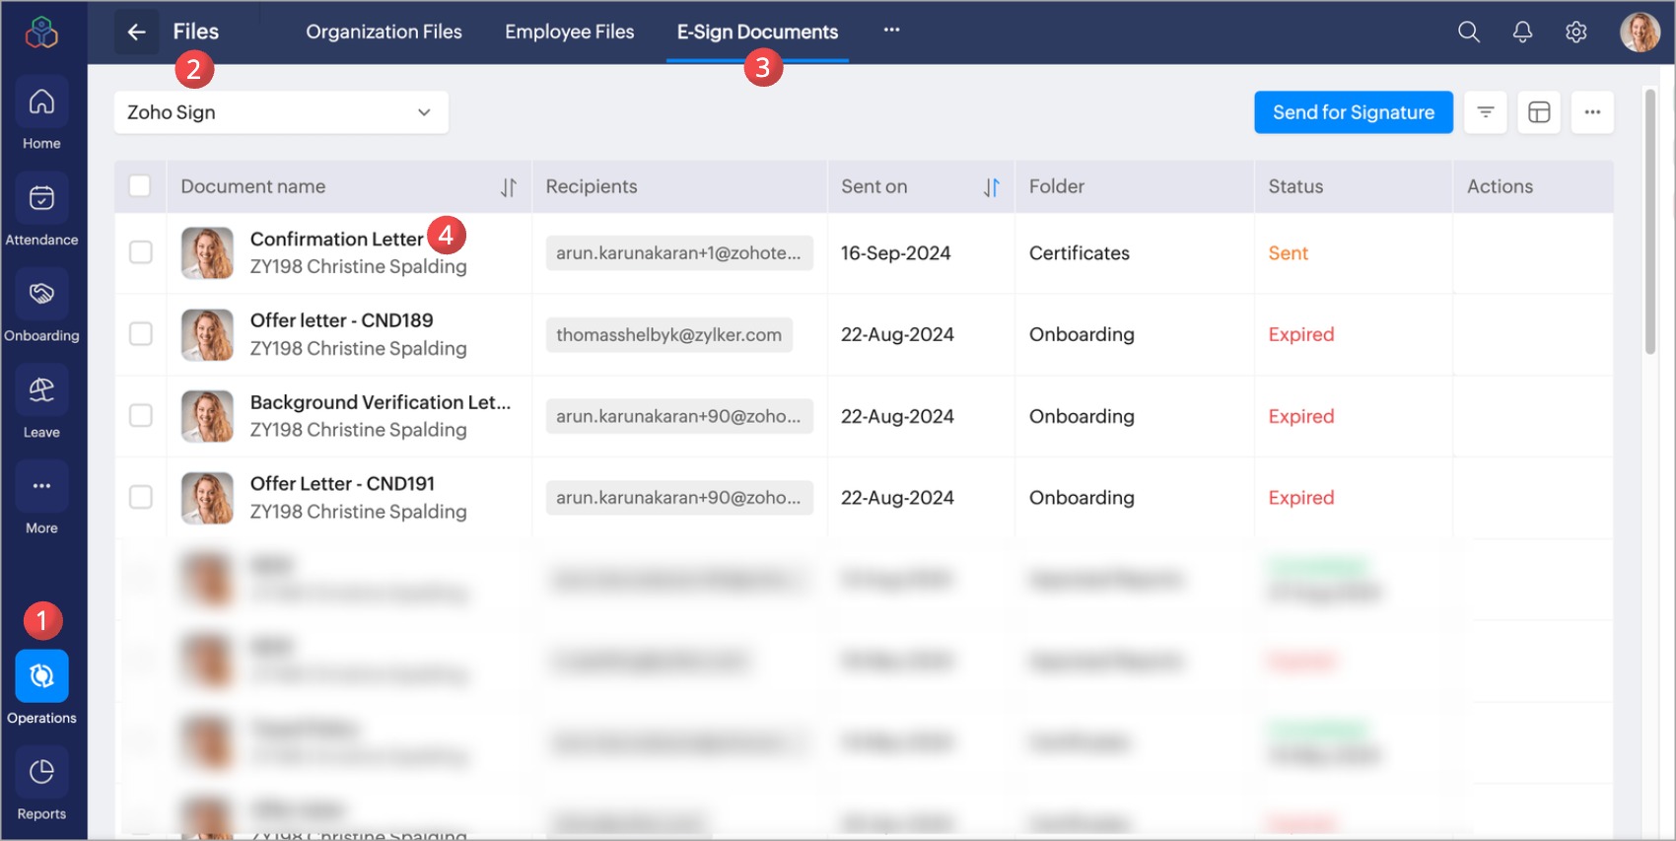
Task: Open the Attendance module icon
Action: 41,198
